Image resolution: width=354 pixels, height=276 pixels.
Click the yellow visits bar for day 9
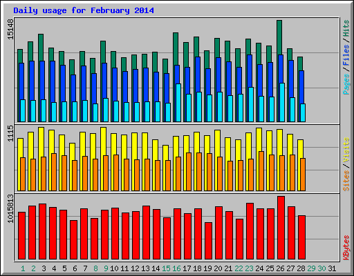pyautogui.click(x=104, y=141)
